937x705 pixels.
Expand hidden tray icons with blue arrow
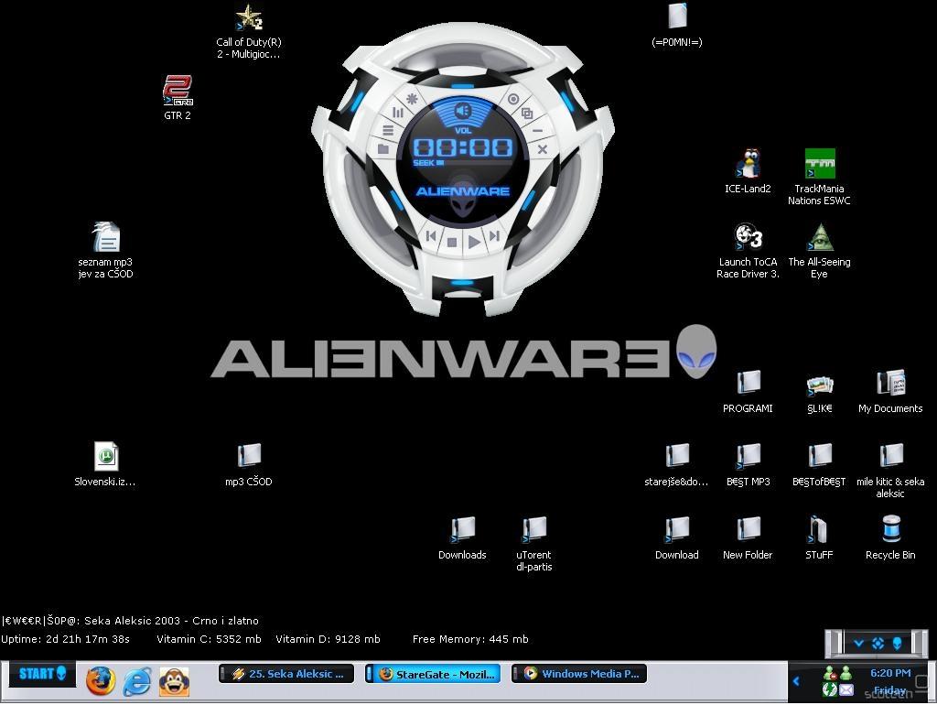(x=796, y=680)
